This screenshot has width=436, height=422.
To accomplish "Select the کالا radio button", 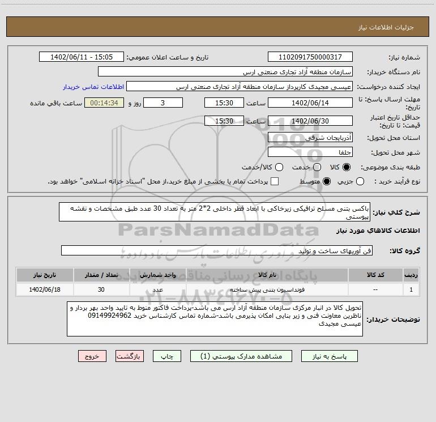I will (347, 167).
